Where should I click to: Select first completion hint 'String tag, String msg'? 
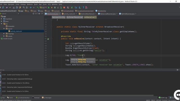[x=83, y=59]
